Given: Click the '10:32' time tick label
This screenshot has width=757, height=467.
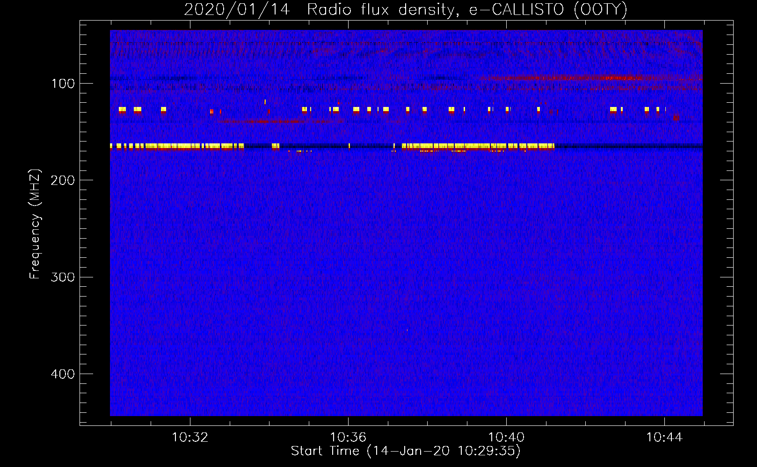Looking at the screenshot, I should [x=190, y=438].
